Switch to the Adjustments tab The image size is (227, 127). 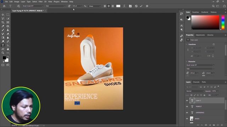[200, 35]
